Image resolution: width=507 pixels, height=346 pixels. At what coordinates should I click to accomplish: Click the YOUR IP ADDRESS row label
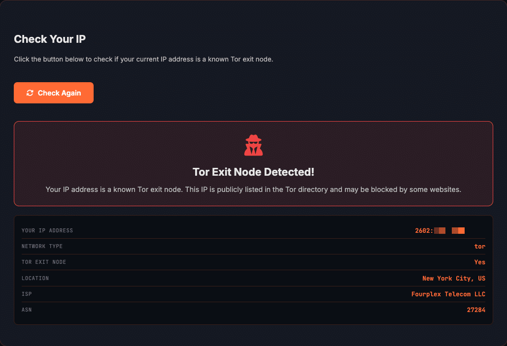pyautogui.click(x=47, y=230)
